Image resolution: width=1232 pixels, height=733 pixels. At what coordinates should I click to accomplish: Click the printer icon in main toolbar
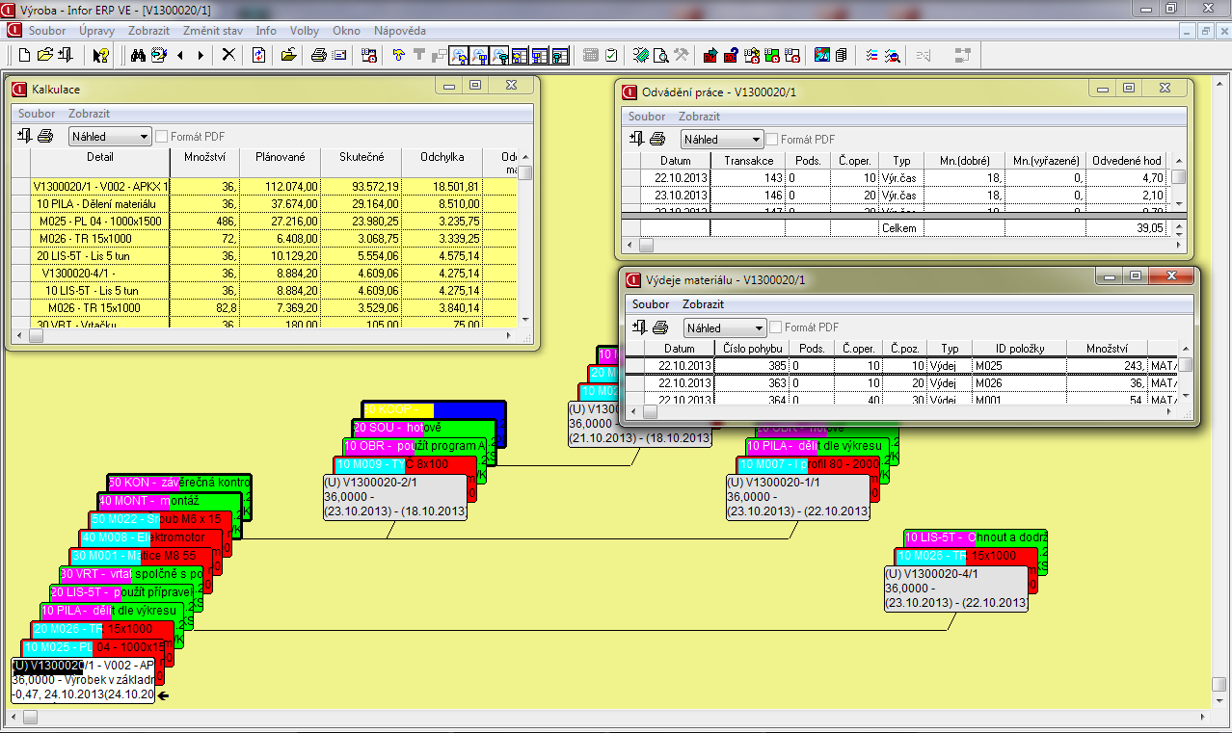(x=318, y=55)
